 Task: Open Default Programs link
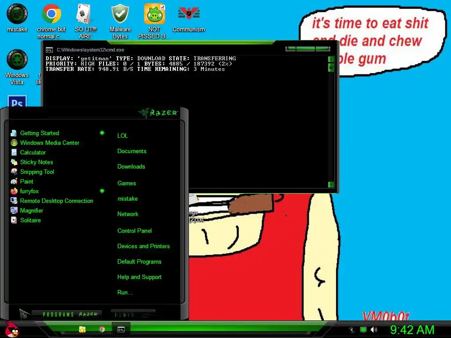(x=139, y=262)
